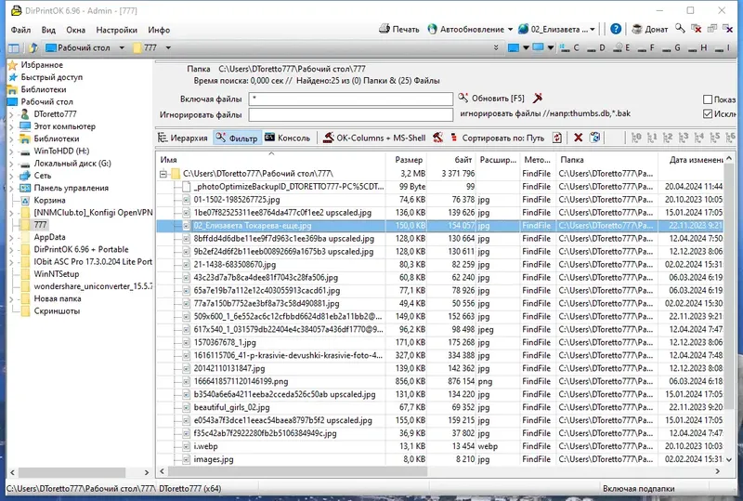
Task: Click the Печать printer icon
Action: tap(384, 29)
